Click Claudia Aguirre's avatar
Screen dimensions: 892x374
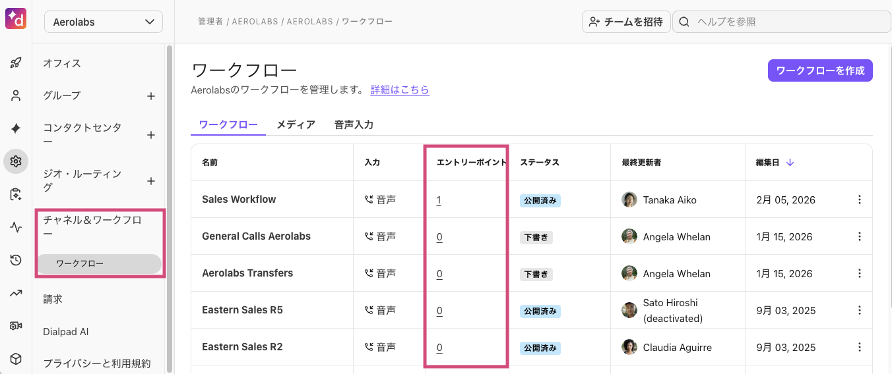(629, 347)
